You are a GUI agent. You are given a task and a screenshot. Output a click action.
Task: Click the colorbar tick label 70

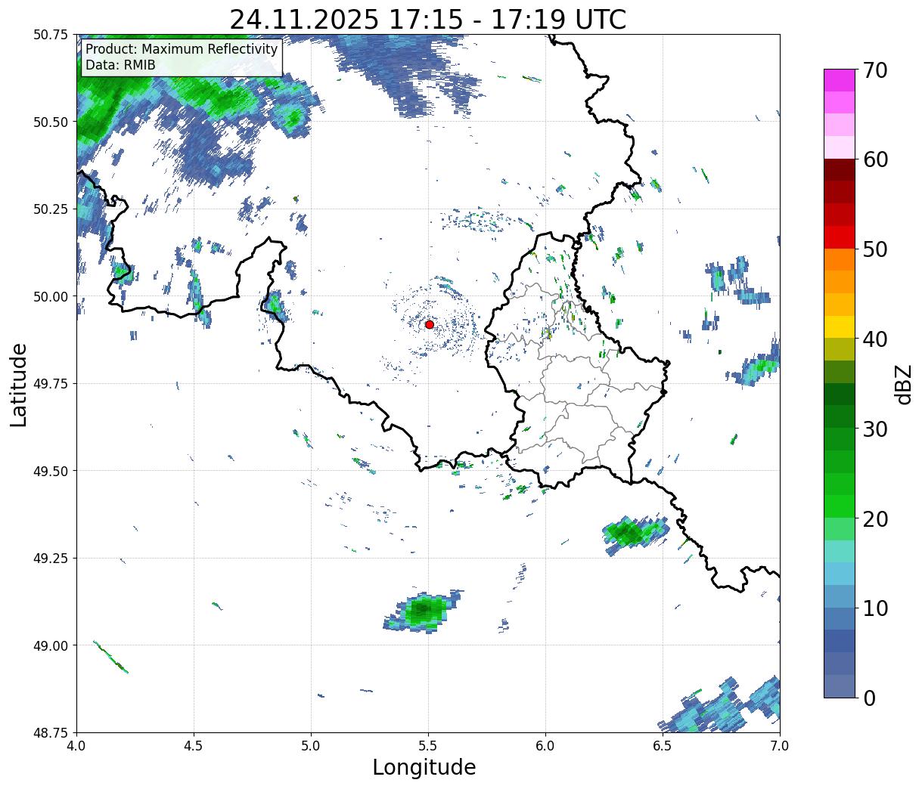(874, 70)
